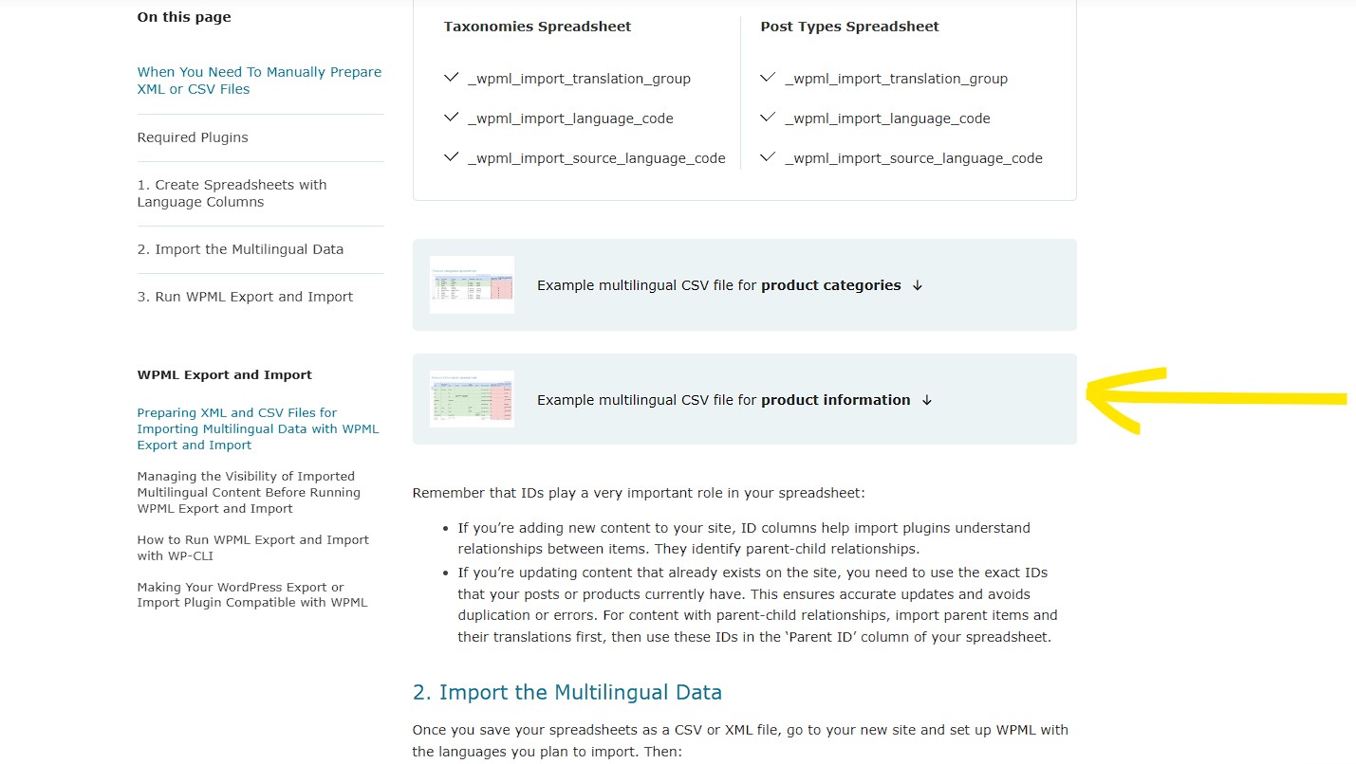
Task: Open 'Preparing XML and CSV Files' article link
Action: click(257, 428)
